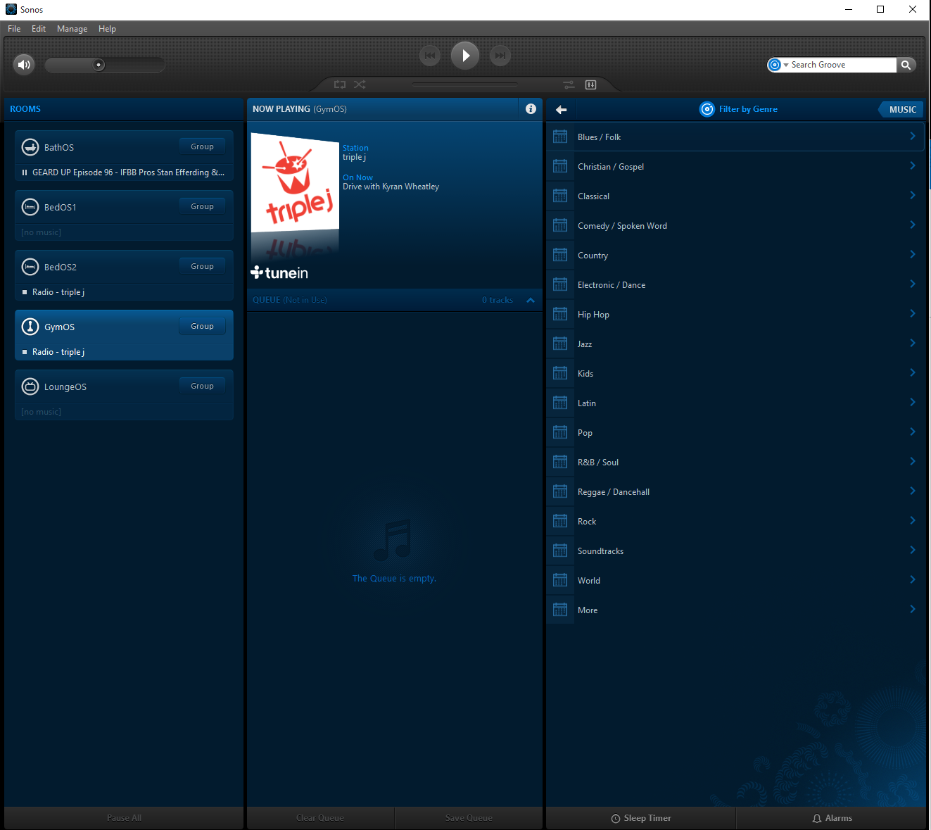Collapse the Queue panel chevron

click(531, 300)
